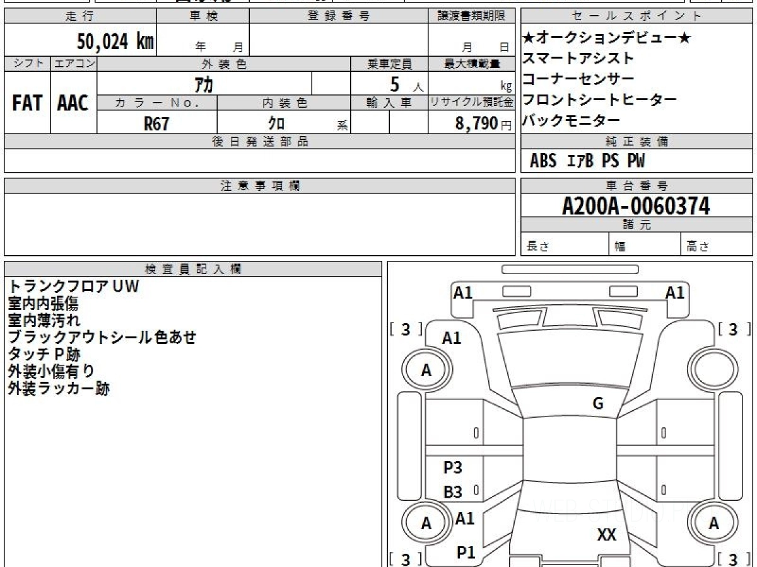The width and height of the screenshot is (757, 567).
Task: Click the 外装ラッカー跡 inspector note
Action: point(59,389)
